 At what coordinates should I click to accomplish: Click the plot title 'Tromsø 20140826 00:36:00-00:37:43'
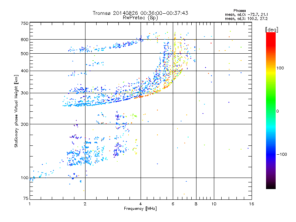point(140,13)
